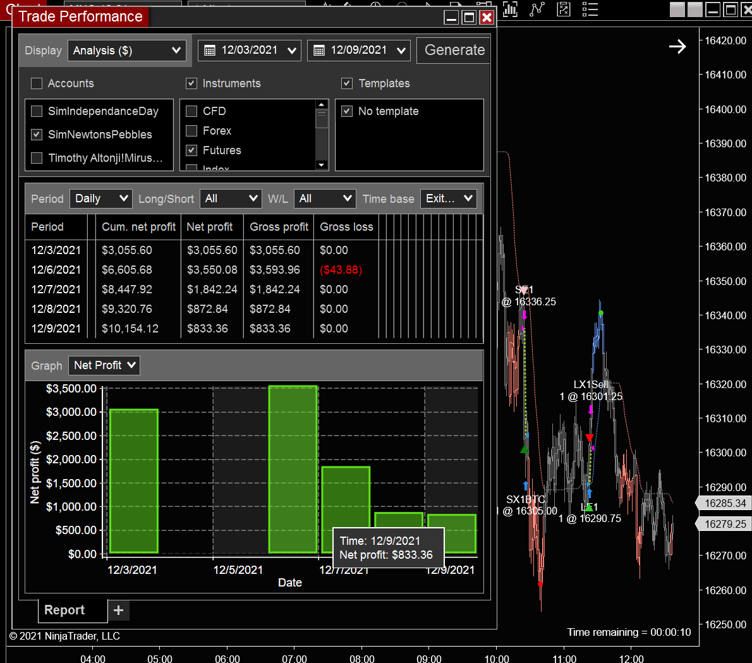Open the Graph Net Profit dropdown
This screenshot has height=663, width=752.
(x=104, y=365)
